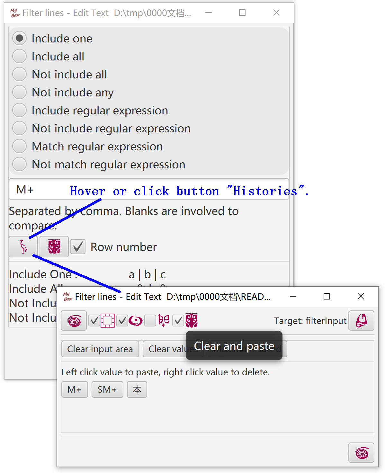Toggle the checkbox beside the swirl icon

122,321
